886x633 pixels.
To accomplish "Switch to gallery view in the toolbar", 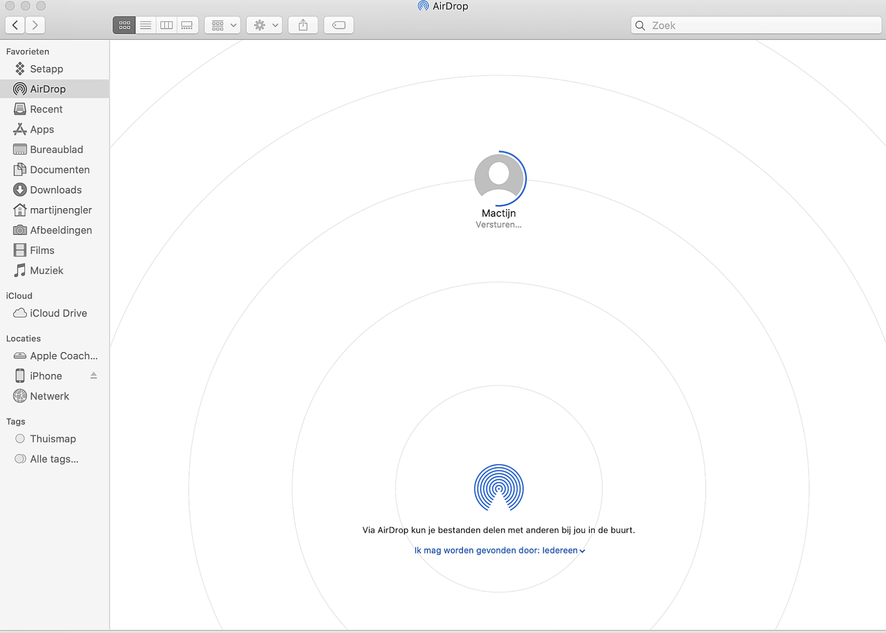I will tap(187, 25).
